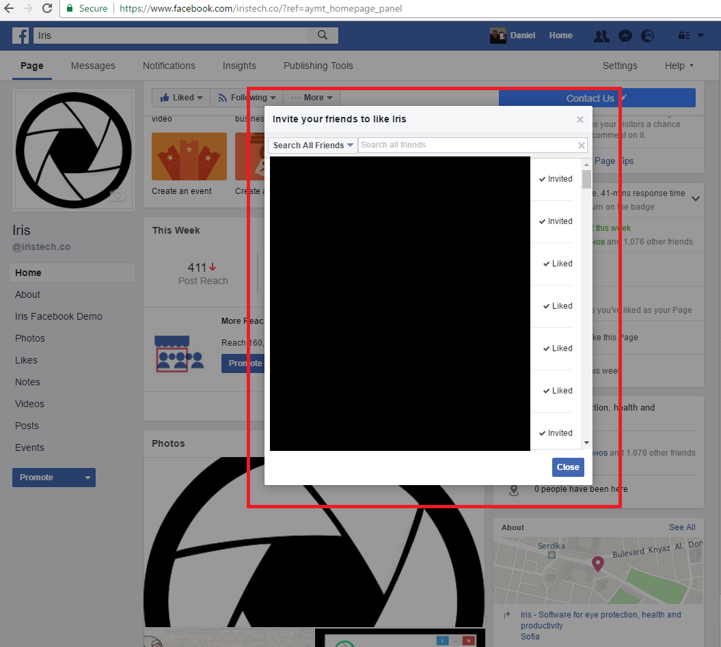Click See All link in About
Screen dimensions: 721x647
[x=682, y=527]
